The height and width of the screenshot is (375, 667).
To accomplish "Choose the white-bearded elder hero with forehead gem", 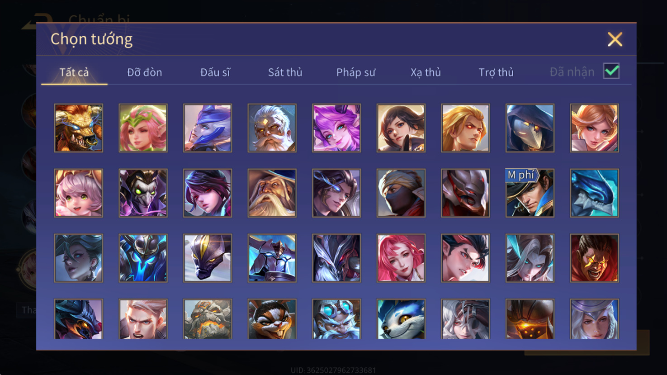I will [x=272, y=128].
